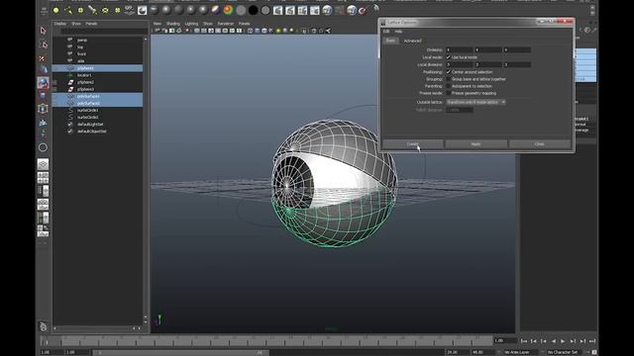Activate the Rotate tool sphere icon
This screenshot has width=634, height=356.
pos(43,83)
